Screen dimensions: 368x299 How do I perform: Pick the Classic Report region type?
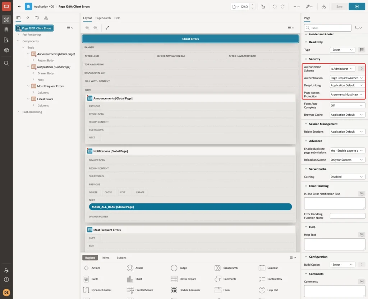click(183, 279)
